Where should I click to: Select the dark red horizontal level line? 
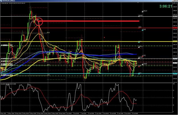pos(86,28)
